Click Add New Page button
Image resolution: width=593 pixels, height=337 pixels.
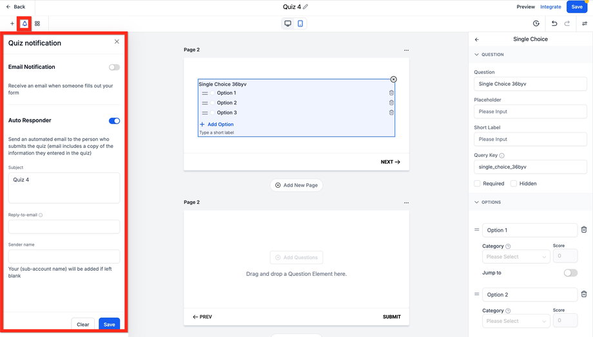point(296,185)
